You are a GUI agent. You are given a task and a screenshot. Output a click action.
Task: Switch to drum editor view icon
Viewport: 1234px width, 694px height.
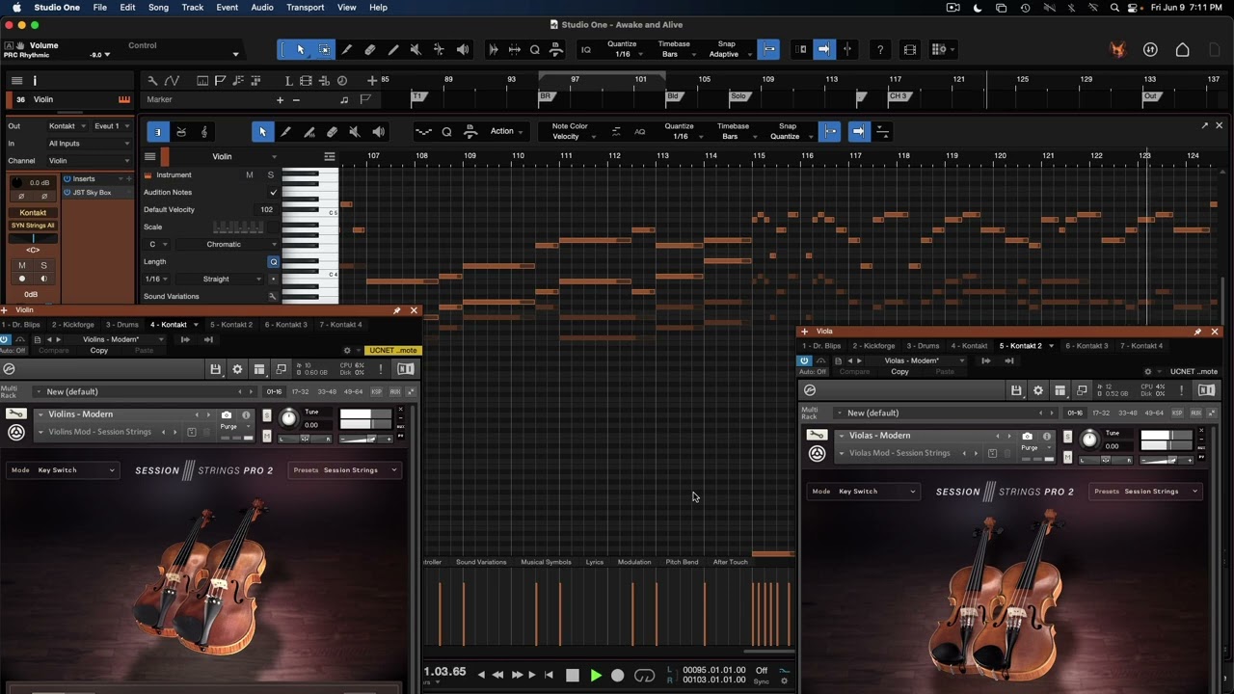coord(181,132)
